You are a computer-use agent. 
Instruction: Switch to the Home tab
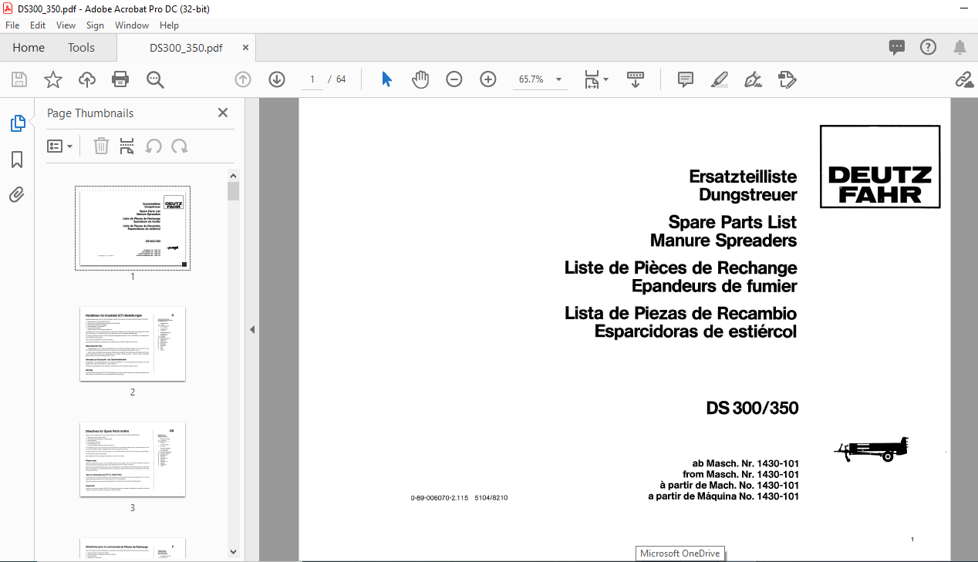(29, 47)
